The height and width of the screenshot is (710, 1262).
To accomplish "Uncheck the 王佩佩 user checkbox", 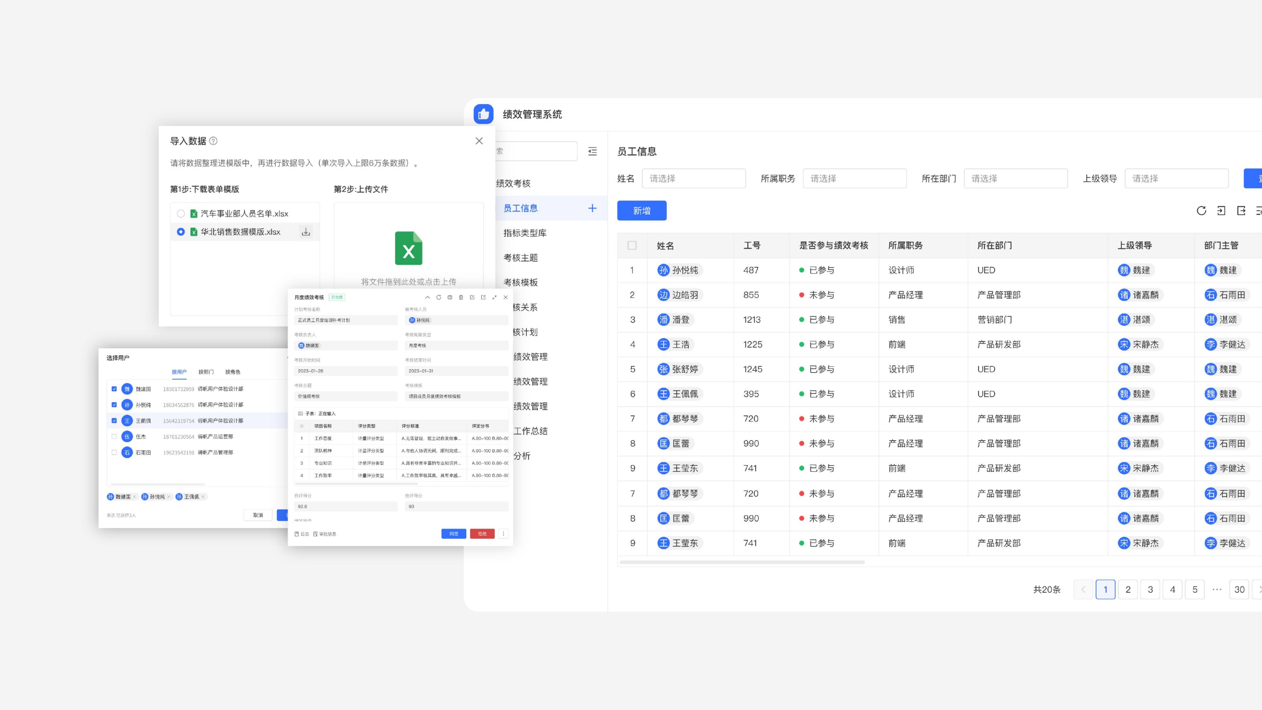I will click(114, 421).
